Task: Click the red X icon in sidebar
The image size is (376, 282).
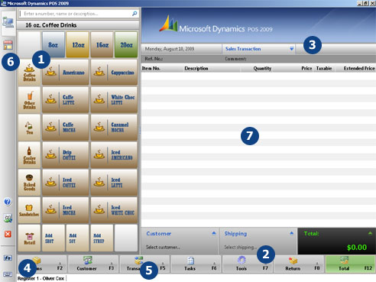Action: 8,234
